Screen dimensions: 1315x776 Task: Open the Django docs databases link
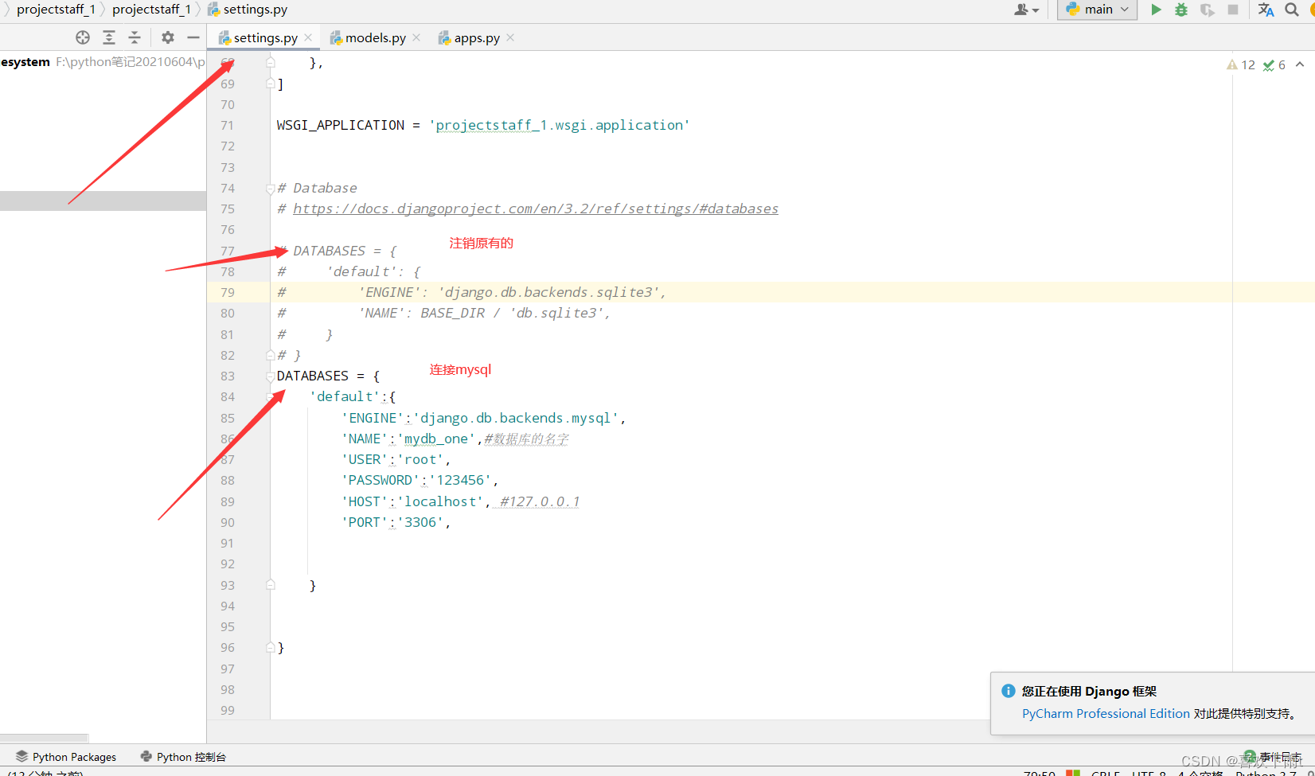pyautogui.click(x=536, y=209)
